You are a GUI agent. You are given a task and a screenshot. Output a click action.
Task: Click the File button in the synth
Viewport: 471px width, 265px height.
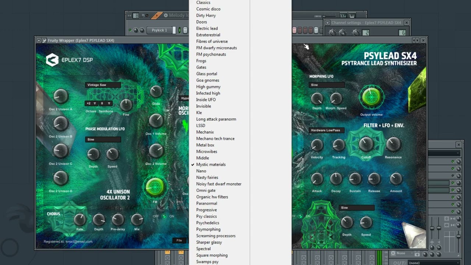tap(179, 240)
